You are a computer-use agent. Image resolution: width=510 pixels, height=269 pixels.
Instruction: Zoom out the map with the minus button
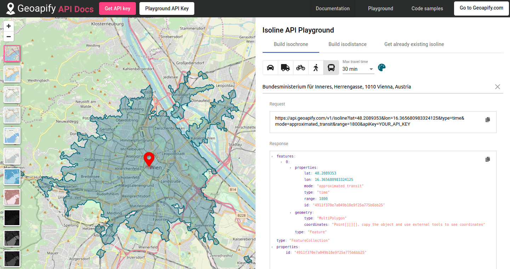click(x=8, y=36)
